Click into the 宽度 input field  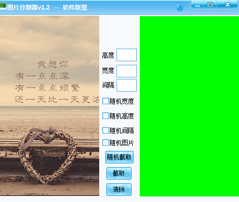point(127,71)
